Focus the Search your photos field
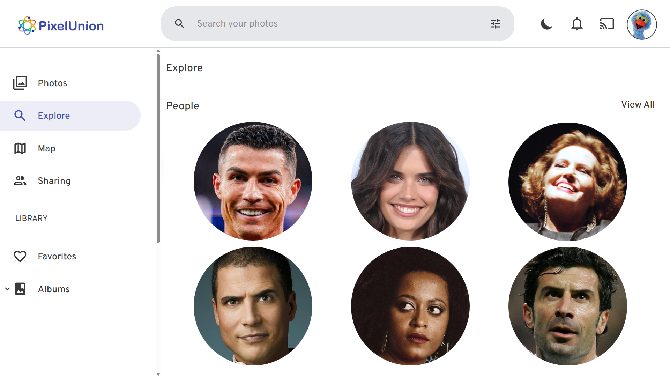Screen dimensions: 670x377 [x=279, y=23]
